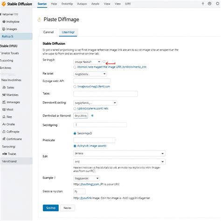Click the Sieerie nyctan small input

pyautogui.click(x=79, y=191)
